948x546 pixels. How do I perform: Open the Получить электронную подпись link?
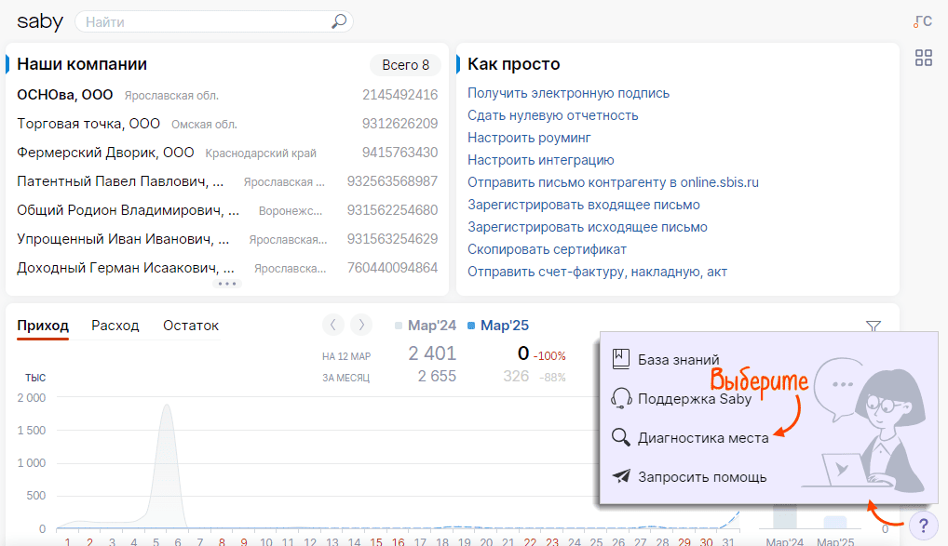coord(568,93)
